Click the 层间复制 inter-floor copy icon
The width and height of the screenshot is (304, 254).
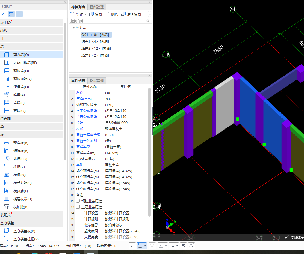pyautogui.click(x=123, y=14)
